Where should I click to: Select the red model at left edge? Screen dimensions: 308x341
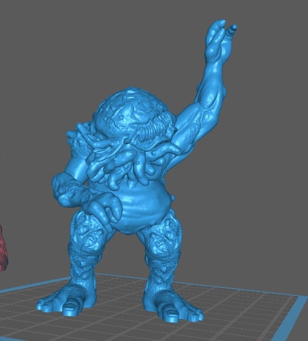(x=3, y=248)
